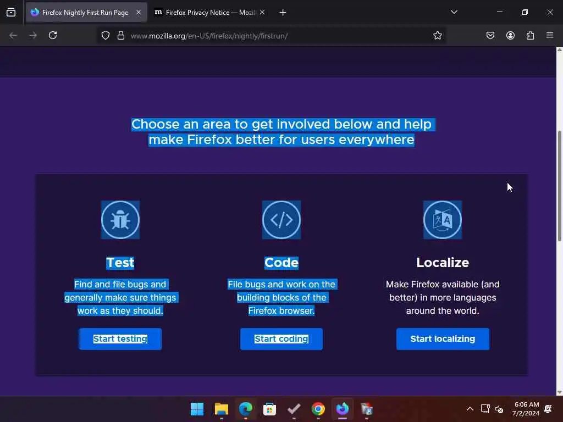Image resolution: width=563 pixels, height=422 pixels.
Task: Open the last taskbar app icon
Action: click(367, 409)
